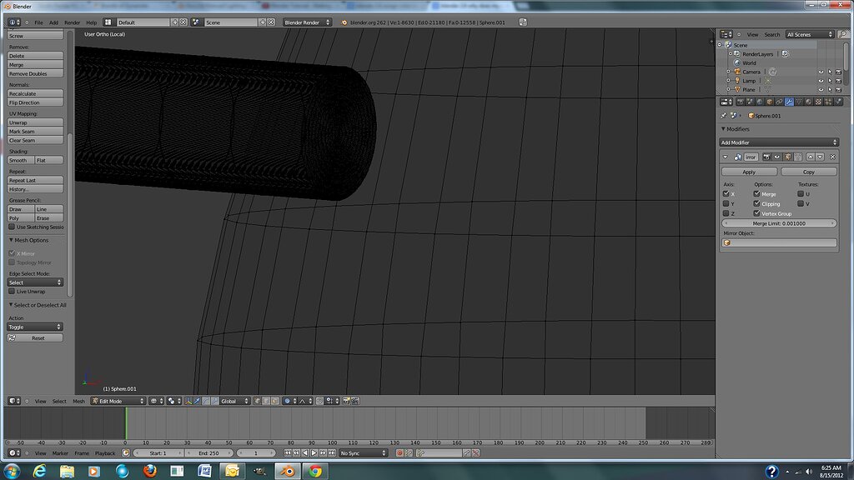Image resolution: width=854 pixels, height=480 pixels.
Task: Enable the Live Unwrap checkbox
Action: click(x=12, y=291)
